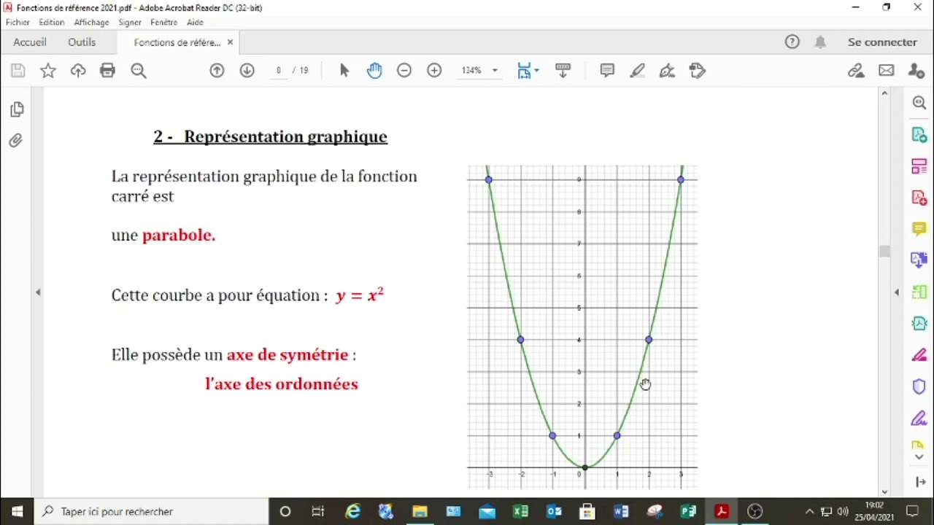The width and height of the screenshot is (934, 525).
Task: Open the Signer menu
Action: (130, 23)
